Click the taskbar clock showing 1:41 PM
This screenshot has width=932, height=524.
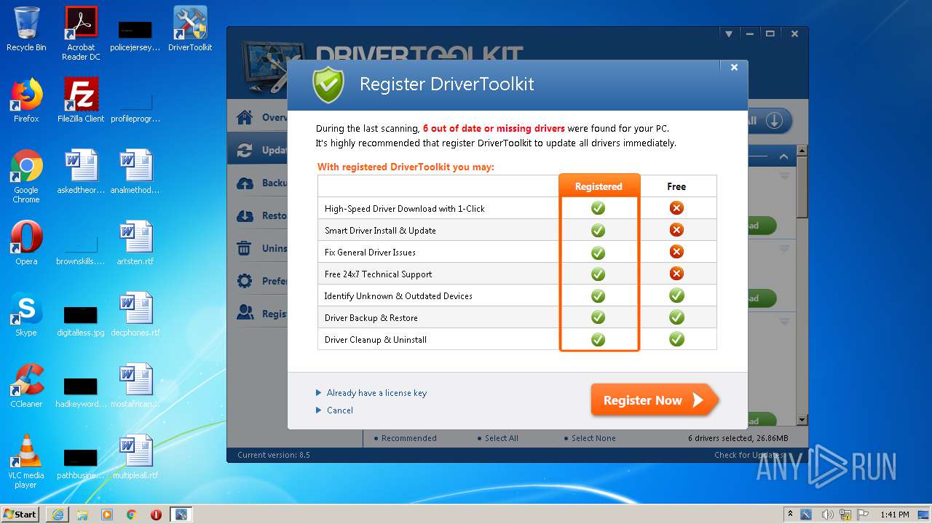click(x=894, y=515)
